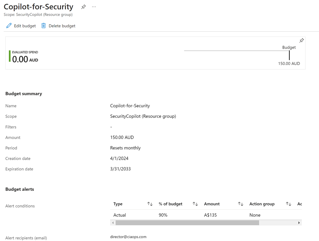Pin the Copilot-for-Security budget page

point(83,7)
